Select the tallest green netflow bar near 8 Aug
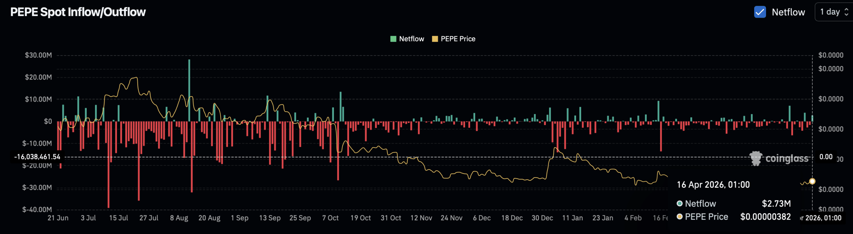 tap(189, 90)
